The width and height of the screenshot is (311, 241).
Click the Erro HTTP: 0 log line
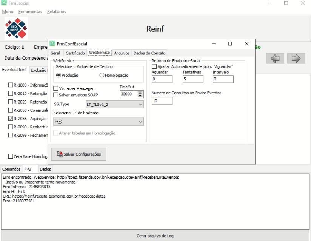point(14,192)
